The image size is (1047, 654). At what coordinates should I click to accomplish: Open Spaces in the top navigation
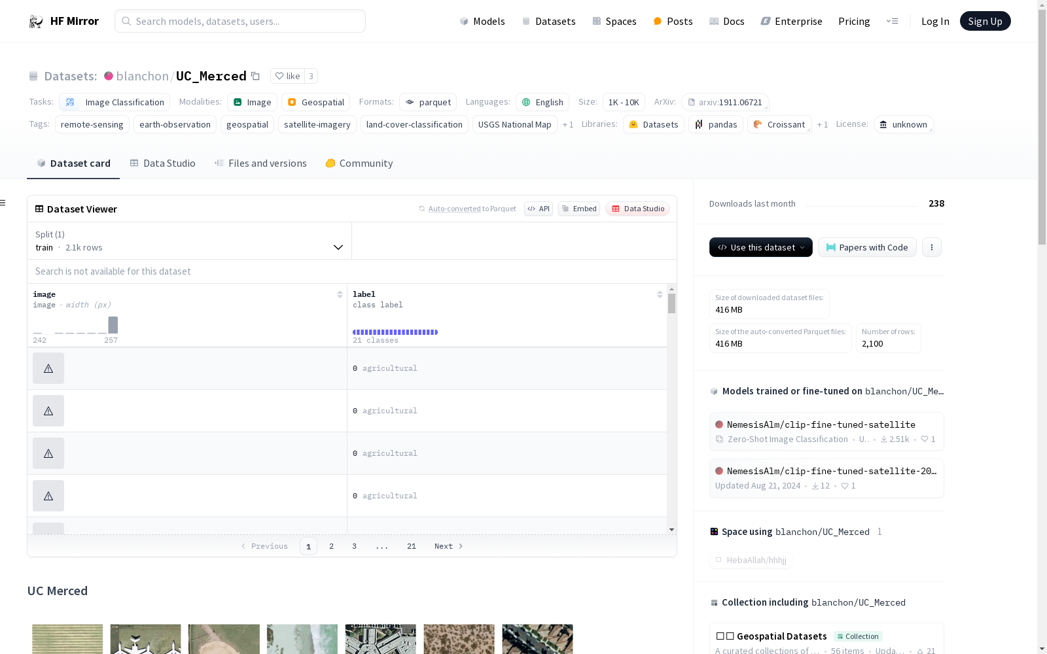[x=614, y=21]
